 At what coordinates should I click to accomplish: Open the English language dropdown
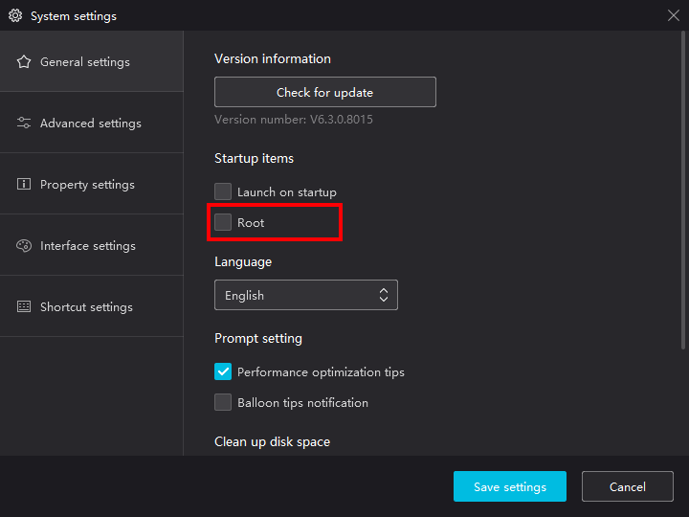pos(306,295)
